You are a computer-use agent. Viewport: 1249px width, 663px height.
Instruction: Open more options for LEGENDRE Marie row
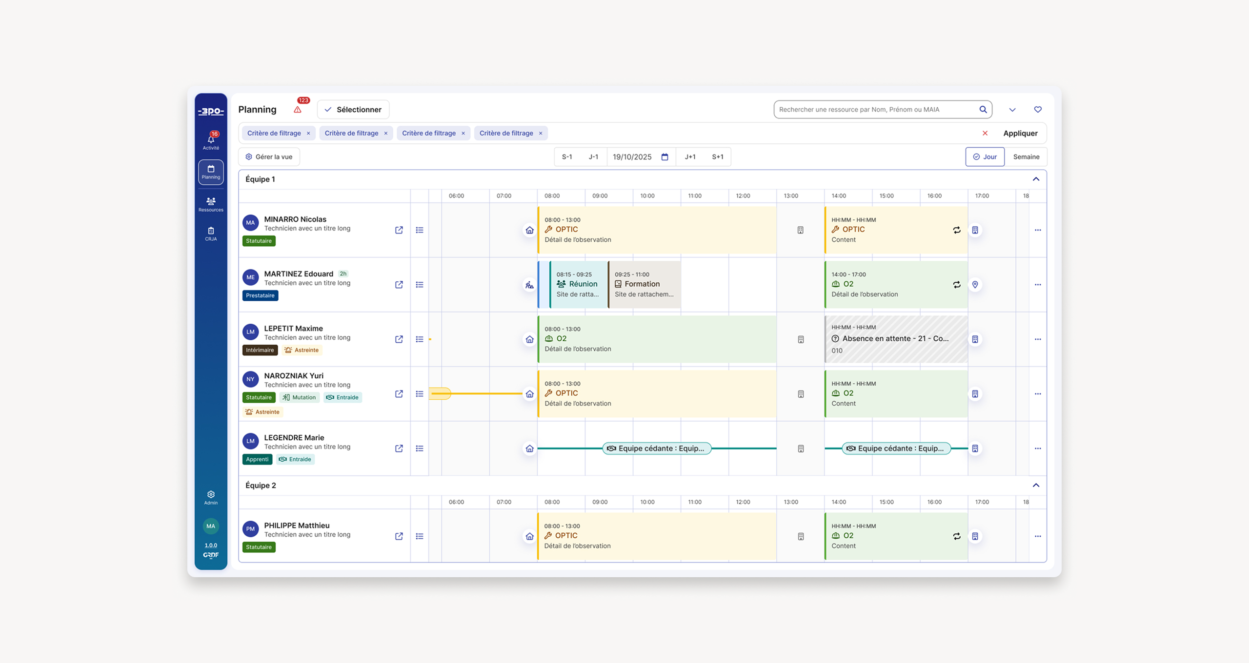[1038, 448]
